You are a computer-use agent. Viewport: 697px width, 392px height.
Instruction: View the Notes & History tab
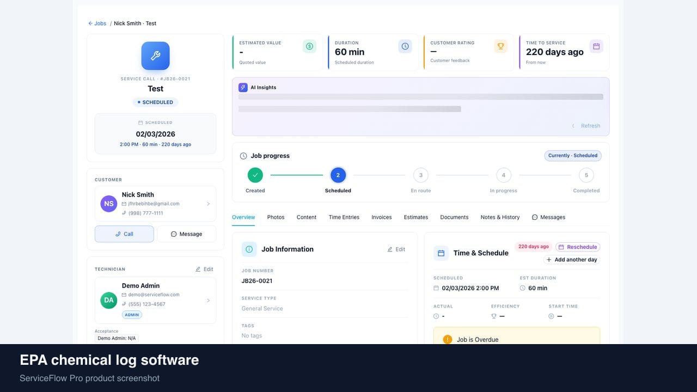point(500,217)
